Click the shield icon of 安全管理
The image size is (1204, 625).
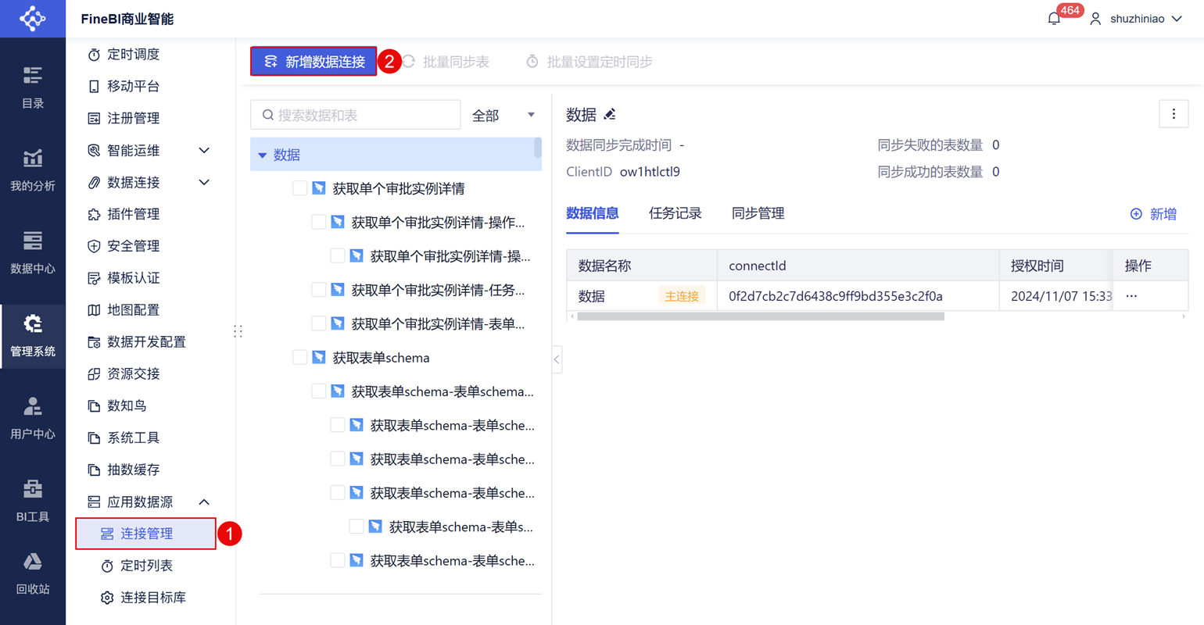point(94,246)
